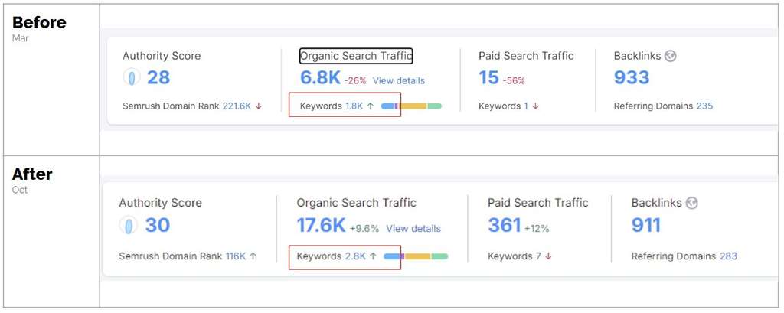Open View details next to 17.6K traffic
784x313 pixels.
coord(413,228)
